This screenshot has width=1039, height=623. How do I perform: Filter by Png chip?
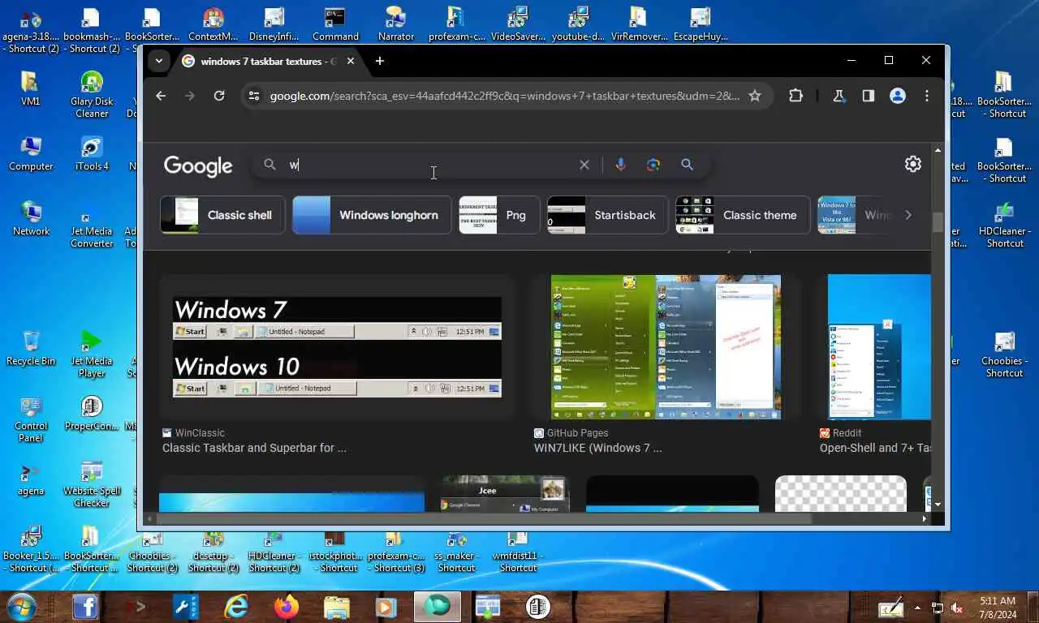tap(499, 215)
